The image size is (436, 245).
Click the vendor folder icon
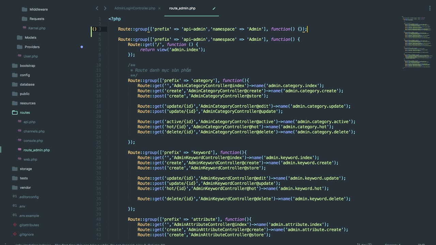(15, 187)
